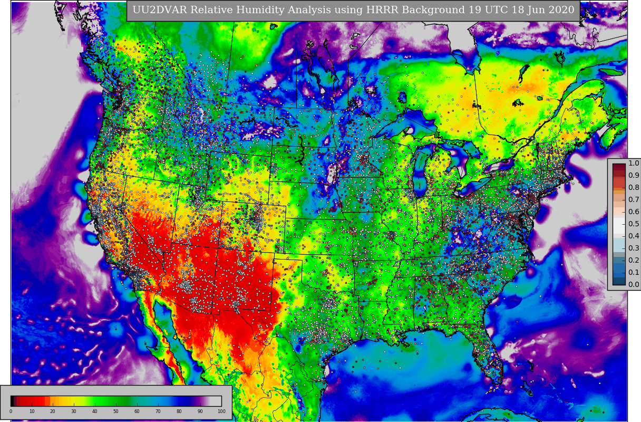
Task: Click the 0.1 label on right colorbar
Action: coord(634,273)
